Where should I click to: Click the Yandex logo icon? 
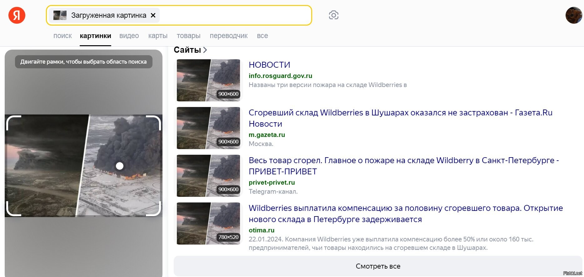(x=17, y=15)
